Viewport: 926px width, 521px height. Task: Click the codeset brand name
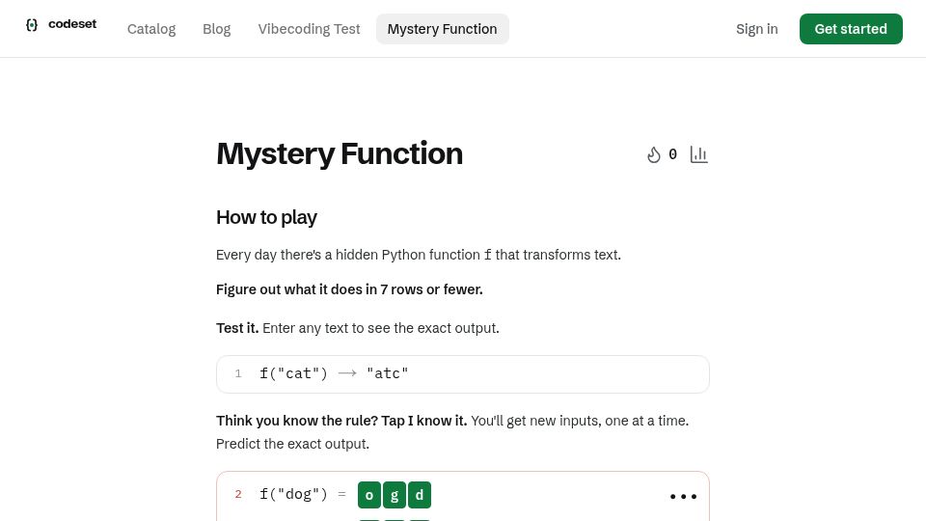(72, 24)
